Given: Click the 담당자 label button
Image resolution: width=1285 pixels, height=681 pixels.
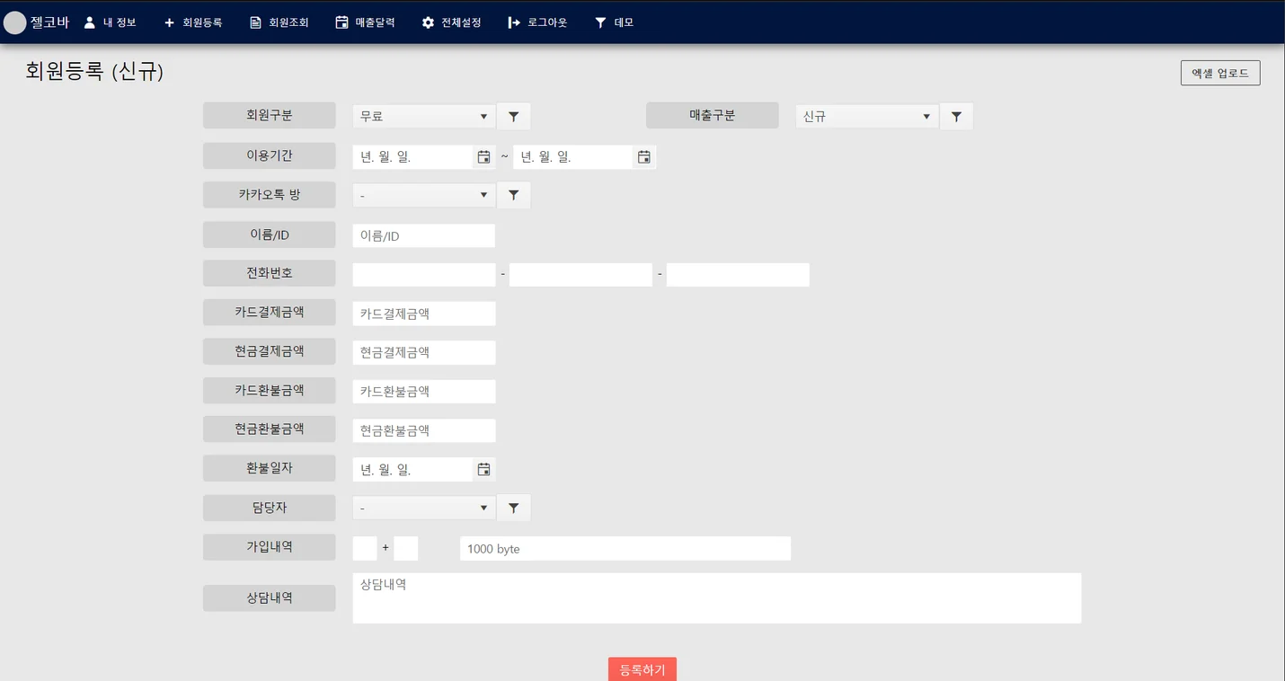Looking at the screenshot, I should click(270, 508).
